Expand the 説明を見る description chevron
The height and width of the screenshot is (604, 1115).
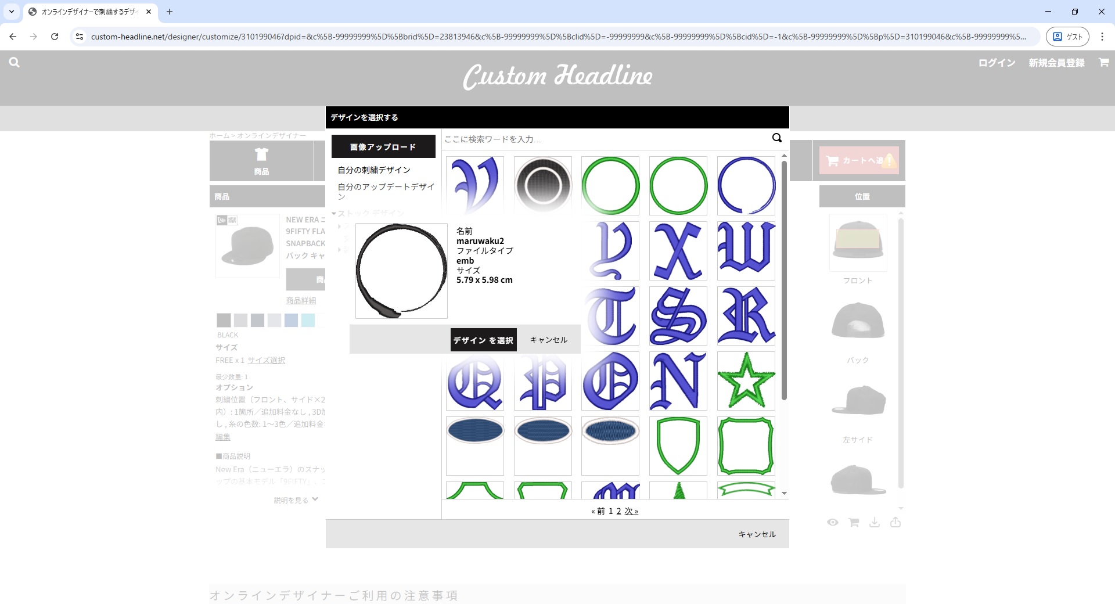(315, 499)
